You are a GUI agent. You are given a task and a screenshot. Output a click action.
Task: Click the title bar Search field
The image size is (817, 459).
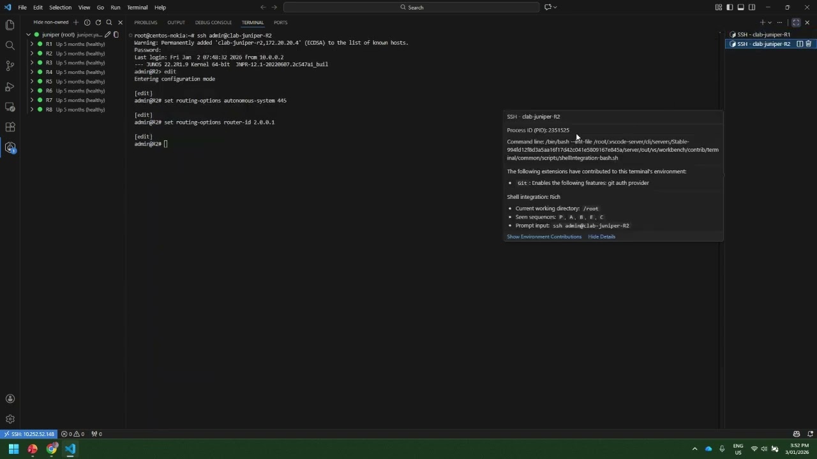click(412, 7)
